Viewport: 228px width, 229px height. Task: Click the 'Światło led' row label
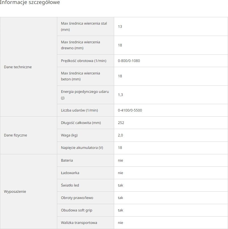tap(70, 185)
